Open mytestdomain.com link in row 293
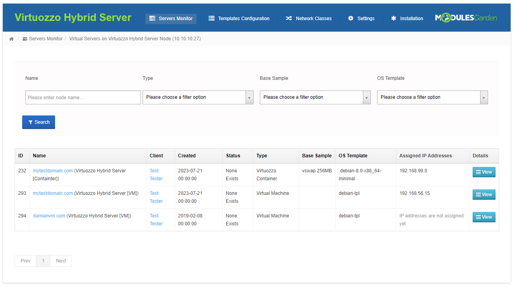The image size is (513, 287). point(53,193)
